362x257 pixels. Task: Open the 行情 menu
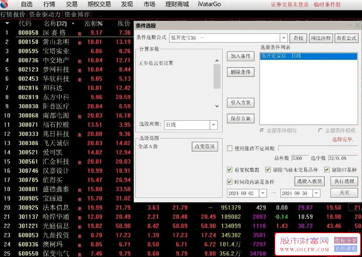[49, 4]
